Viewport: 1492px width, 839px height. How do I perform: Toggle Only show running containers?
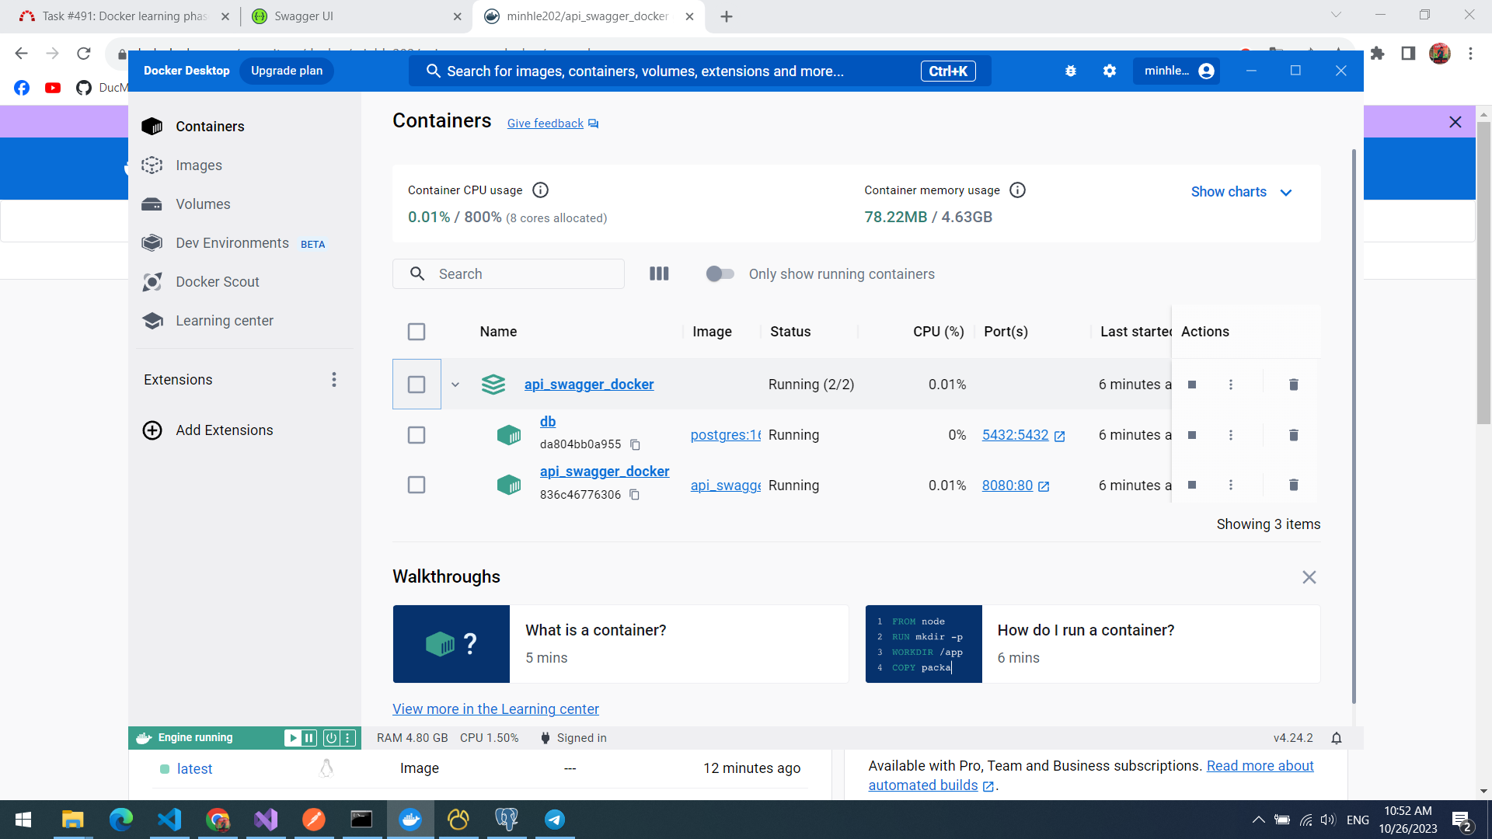coord(720,273)
